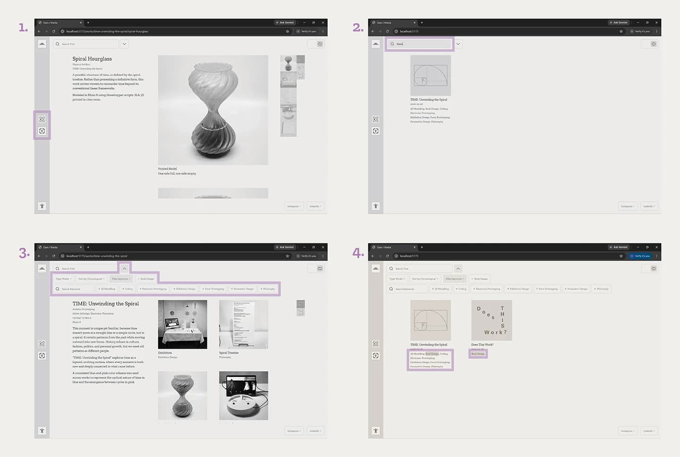Collapse the filter chevron in Exhibition photo window
This screenshot has height=457, width=680.
[124, 268]
